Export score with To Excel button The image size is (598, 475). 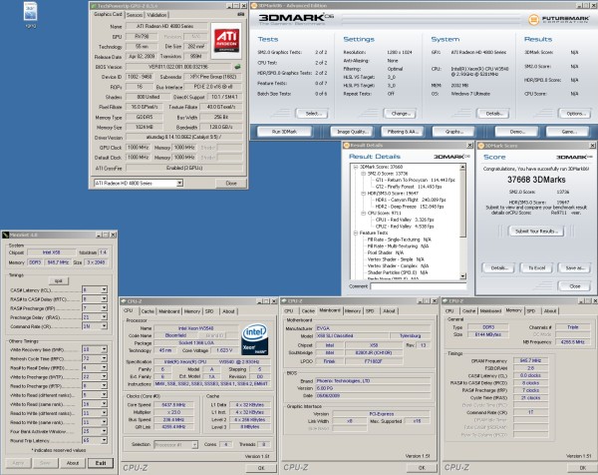(x=536, y=267)
